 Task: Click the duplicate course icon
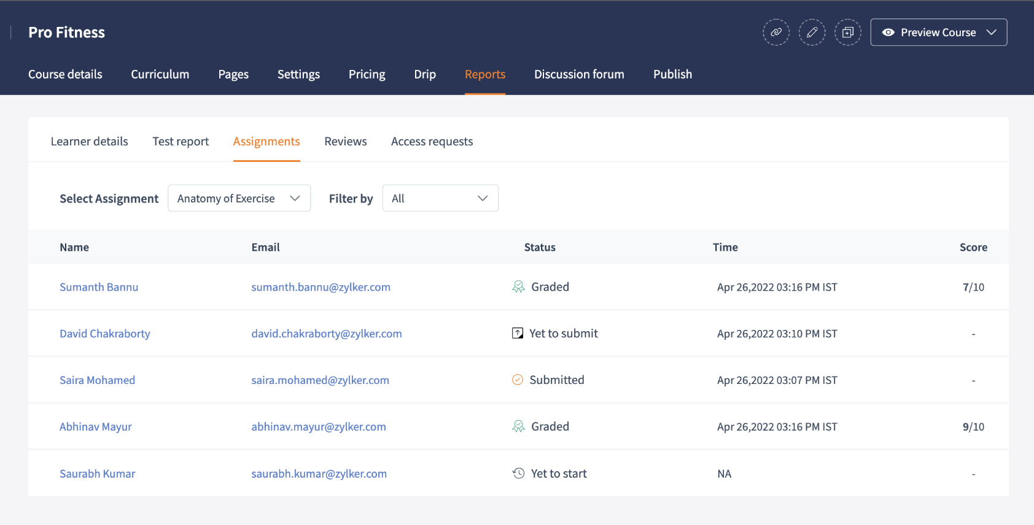pyautogui.click(x=848, y=33)
